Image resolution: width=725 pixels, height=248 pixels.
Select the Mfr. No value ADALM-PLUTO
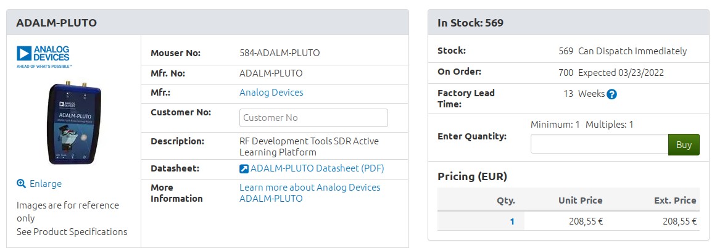point(271,73)
